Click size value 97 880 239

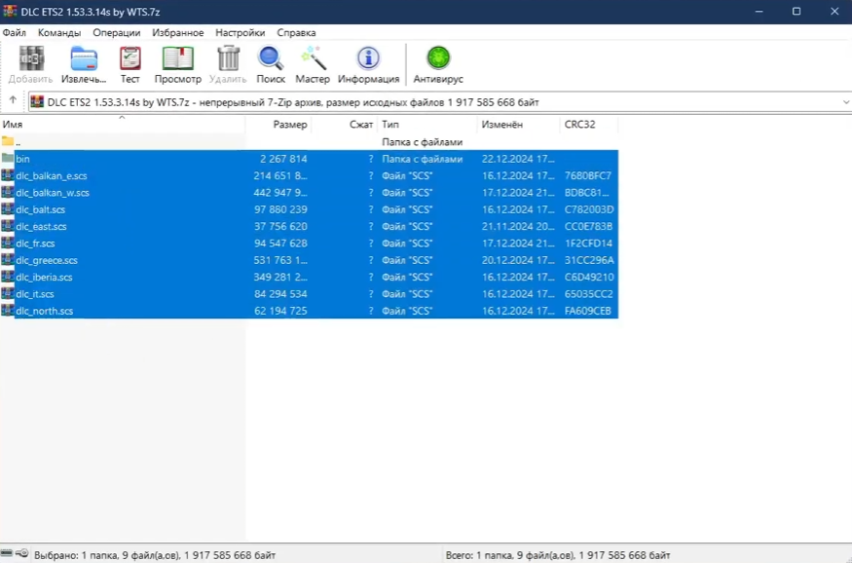coord(280,209)
